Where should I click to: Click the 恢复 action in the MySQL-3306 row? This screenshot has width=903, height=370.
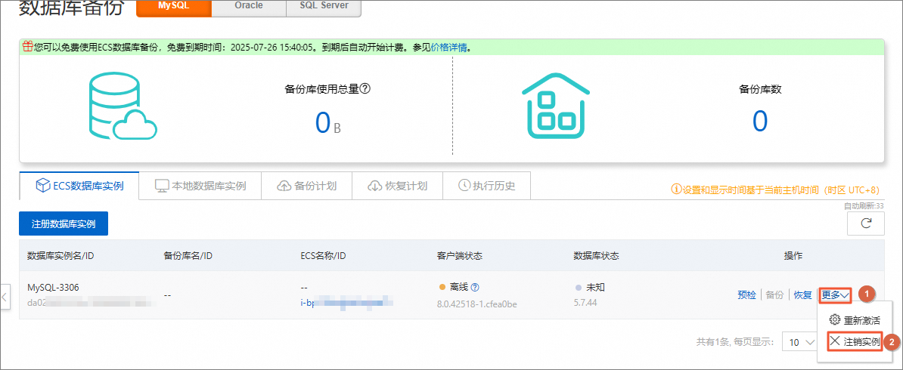pos(803,295)
